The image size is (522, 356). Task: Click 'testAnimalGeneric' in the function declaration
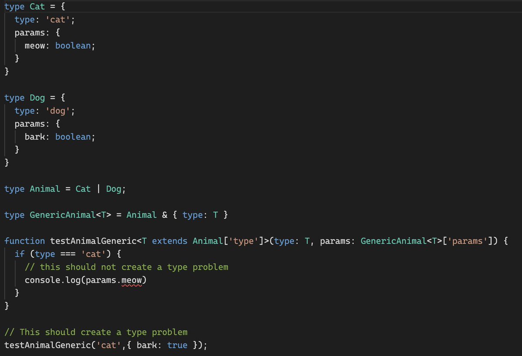(x=94, y=241)
